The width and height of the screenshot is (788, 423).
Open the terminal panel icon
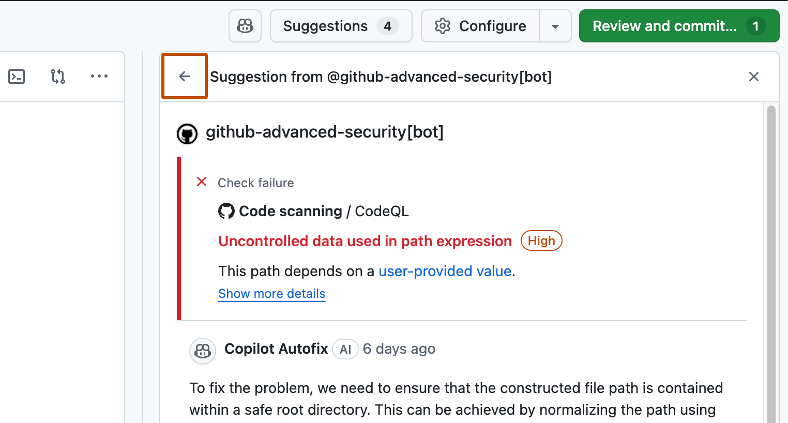point(17,77)
